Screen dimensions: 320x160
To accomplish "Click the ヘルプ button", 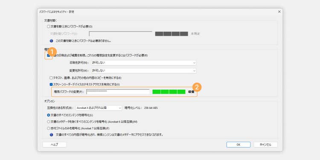I will click(54, 145).
